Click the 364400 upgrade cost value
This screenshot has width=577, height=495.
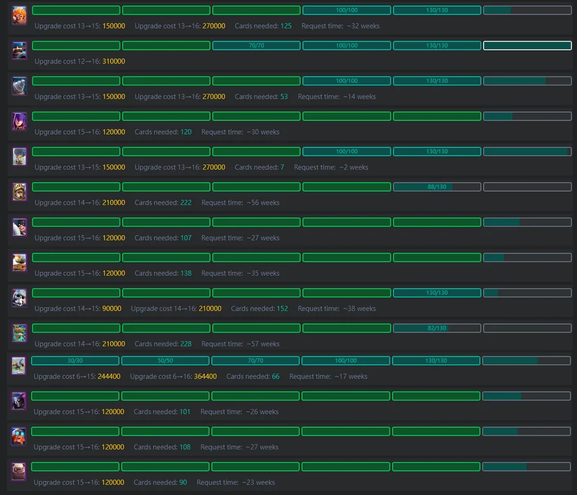[x=205, y=376]
